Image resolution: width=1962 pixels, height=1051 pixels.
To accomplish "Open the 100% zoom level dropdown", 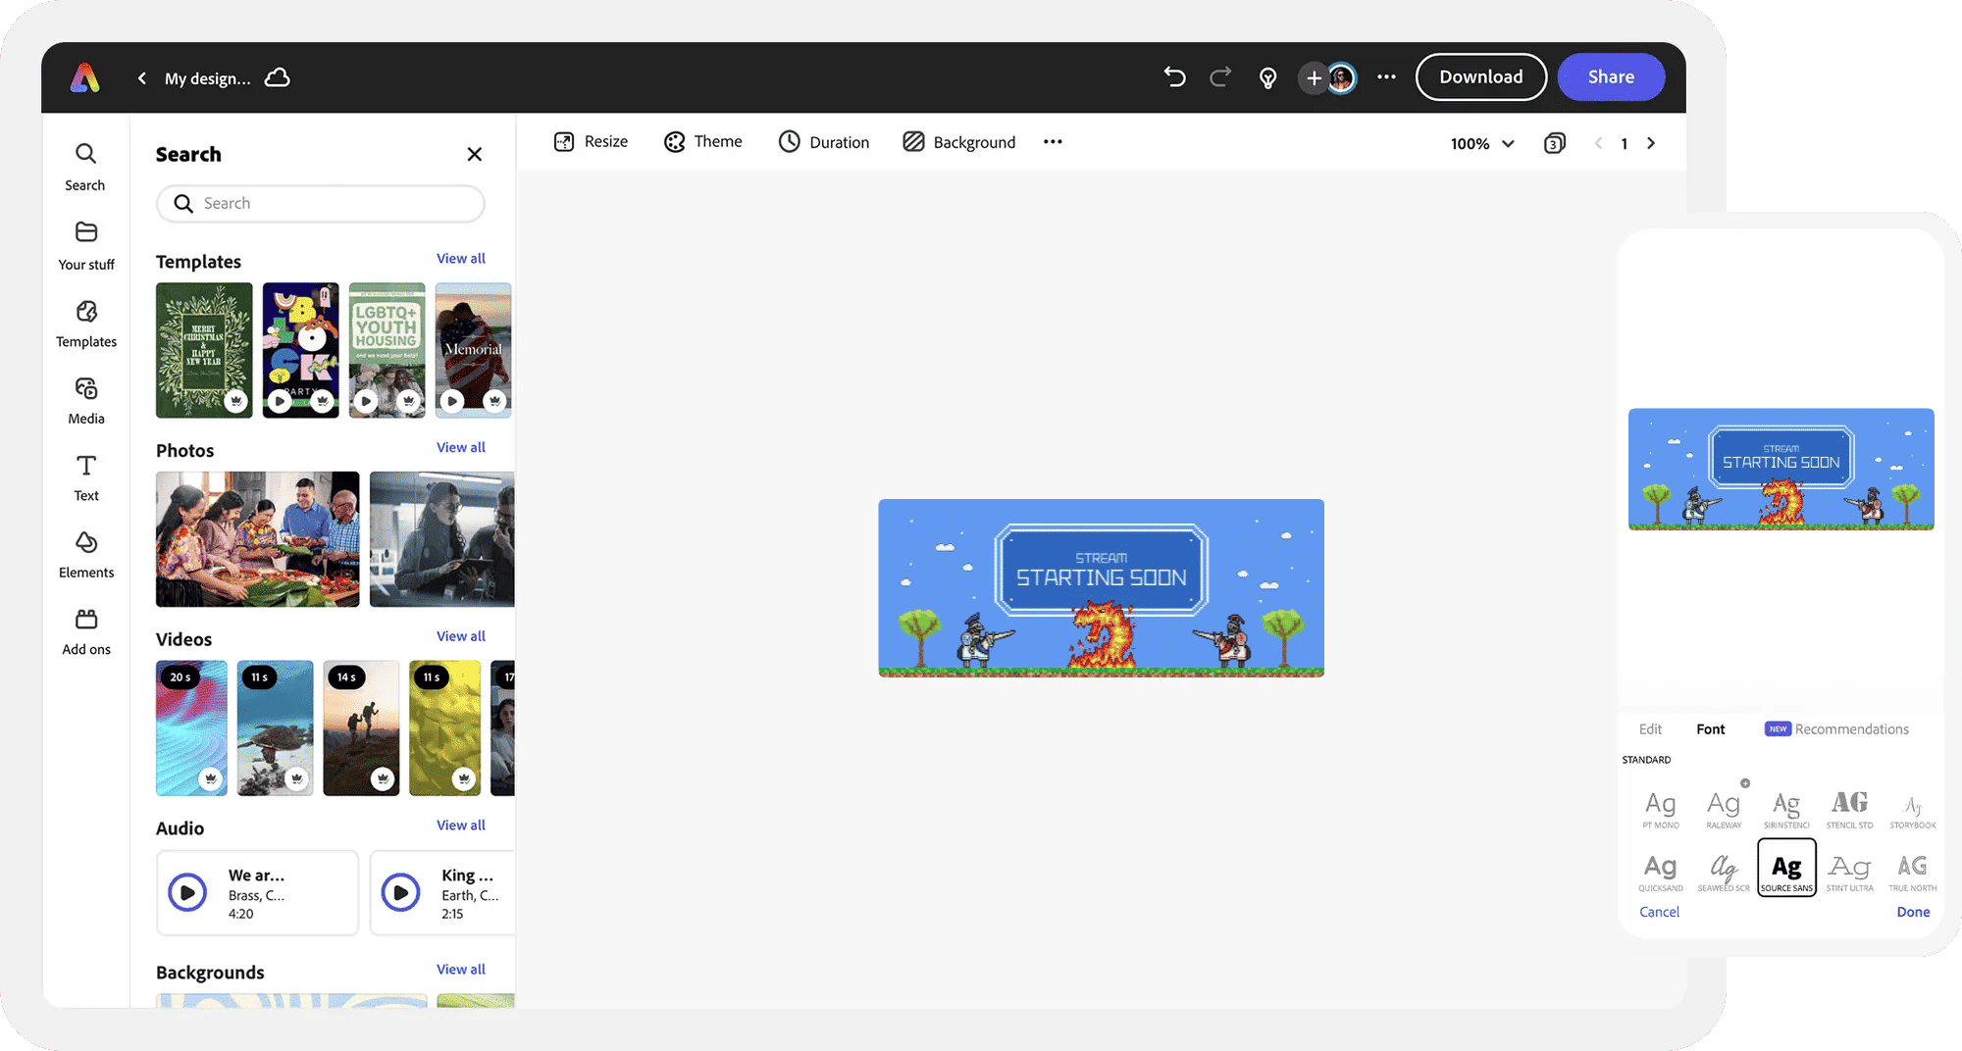I will 1479,143.
